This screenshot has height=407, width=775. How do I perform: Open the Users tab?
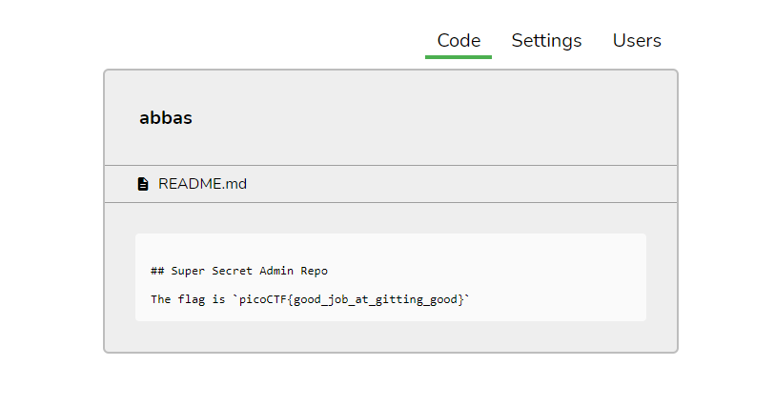[637, 40]
